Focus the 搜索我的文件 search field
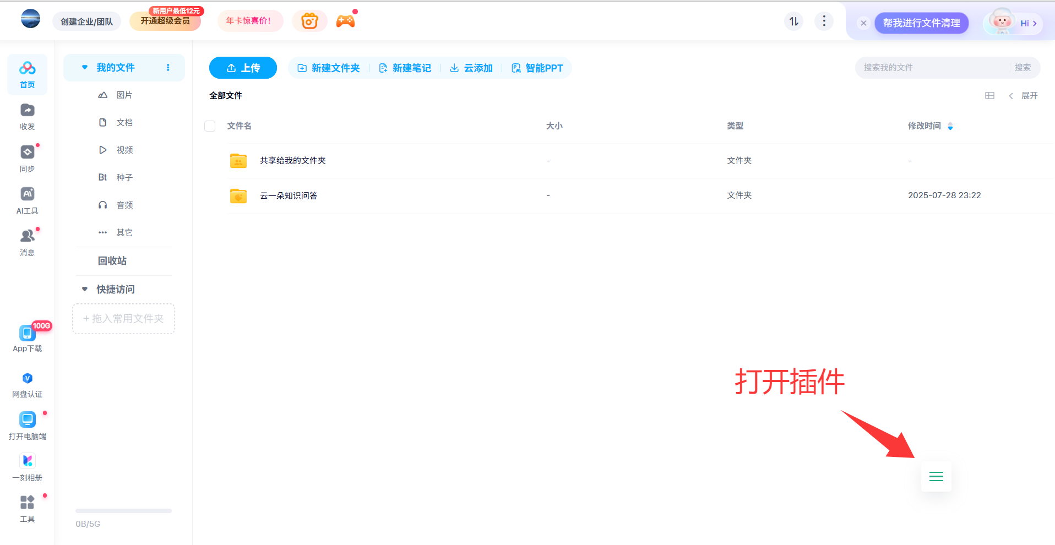Viewport: 1055px width, 545px height. pyautogui.click(x=932, y=68)
